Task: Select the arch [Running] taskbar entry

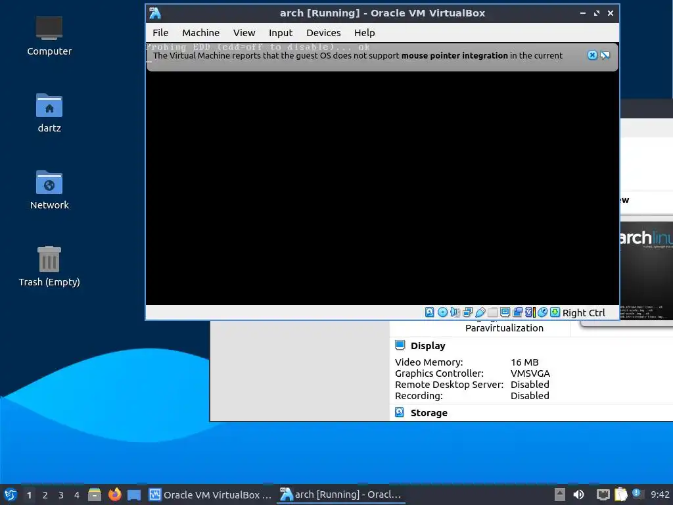Action: coord(341,494)
